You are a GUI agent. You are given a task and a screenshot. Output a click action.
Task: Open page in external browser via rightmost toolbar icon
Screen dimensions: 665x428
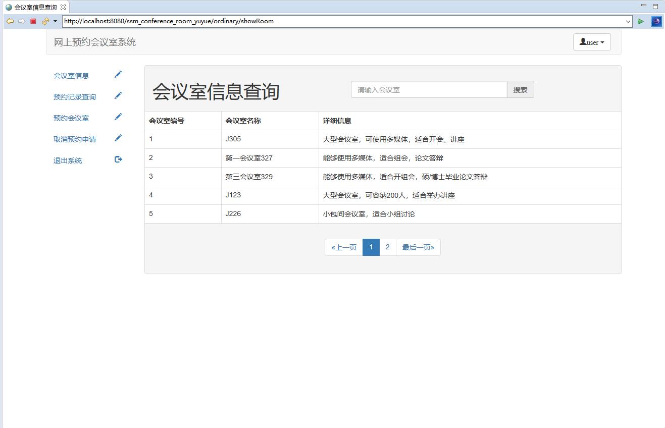click(656, 21)
